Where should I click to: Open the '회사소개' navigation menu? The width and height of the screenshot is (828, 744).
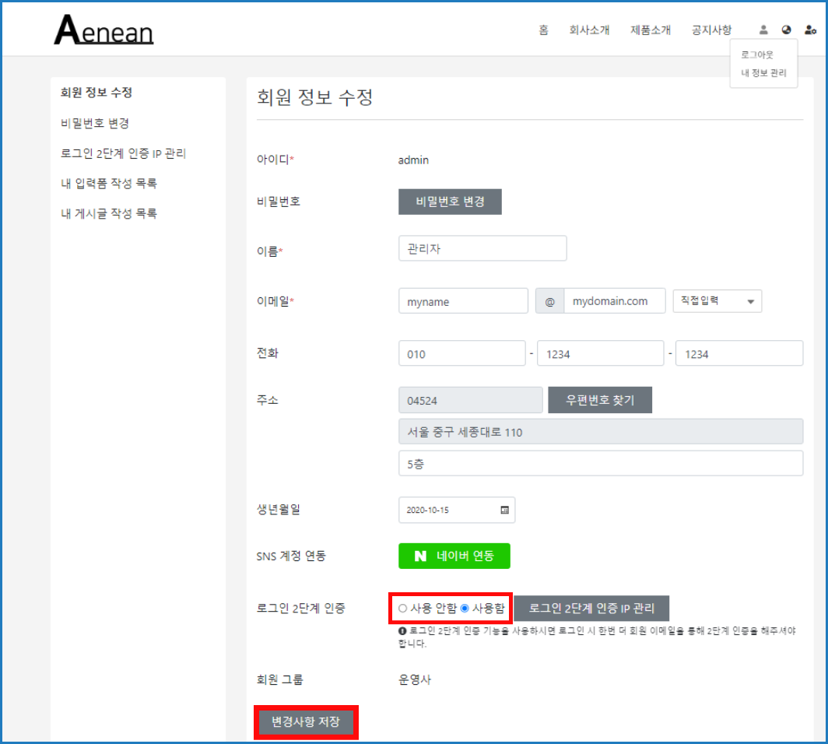coord(589,30)
